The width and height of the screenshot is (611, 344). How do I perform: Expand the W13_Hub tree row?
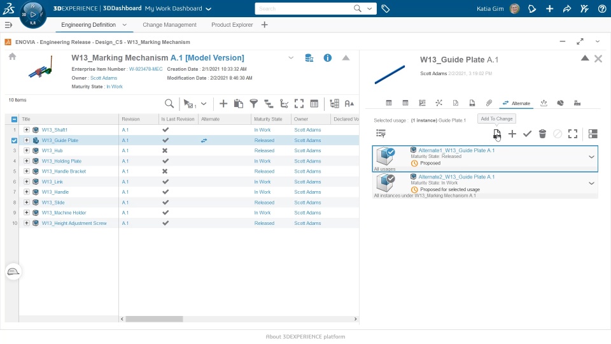pyautogui.click(x=27, y=150)
